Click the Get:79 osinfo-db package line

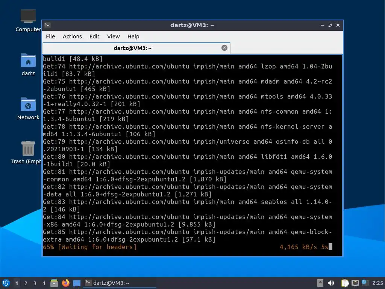pos(188,145)
